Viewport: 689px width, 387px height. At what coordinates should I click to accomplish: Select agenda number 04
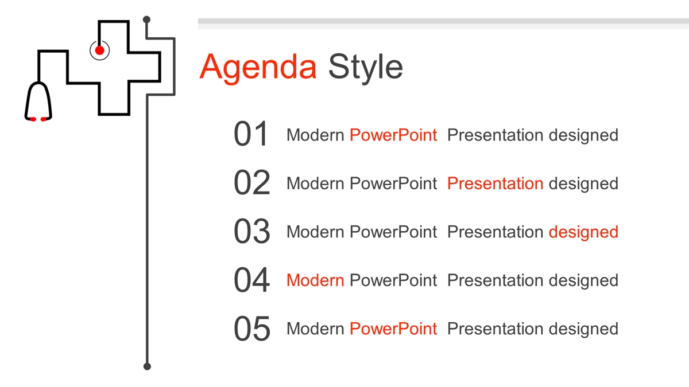pos(251,280)
